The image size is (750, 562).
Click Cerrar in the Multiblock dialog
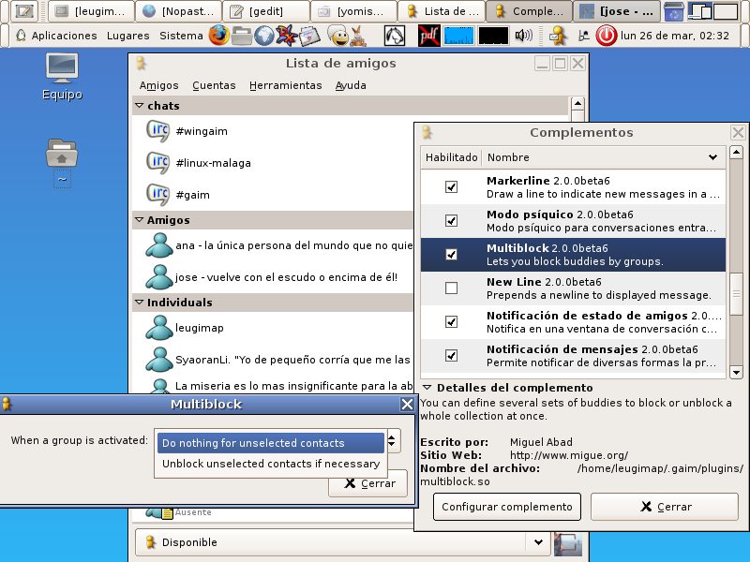tap(367, 483)
